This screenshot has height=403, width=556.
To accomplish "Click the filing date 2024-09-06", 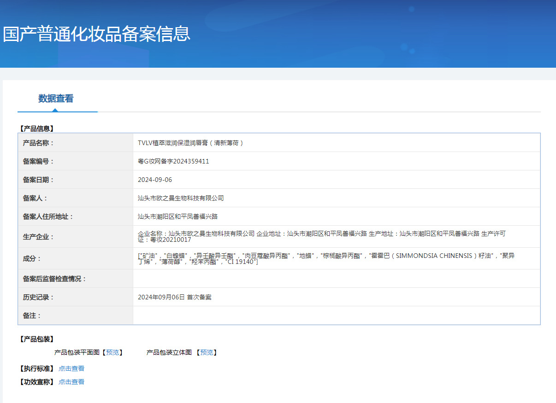I will click(x=155, y=180).
